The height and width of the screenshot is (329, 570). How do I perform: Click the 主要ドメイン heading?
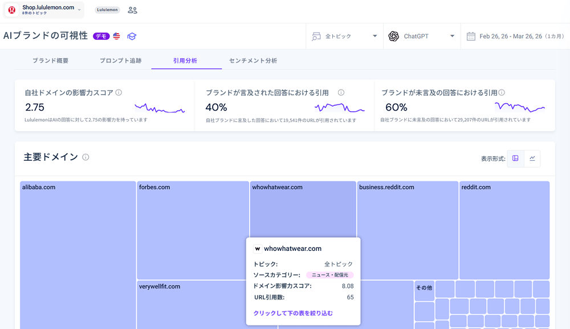51,157
